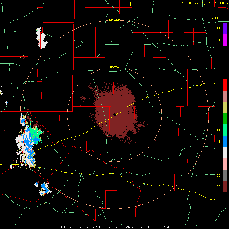Click the 50 NMI range ring label
The width and height of the screenshot is (229, 229).
[114, 67]
